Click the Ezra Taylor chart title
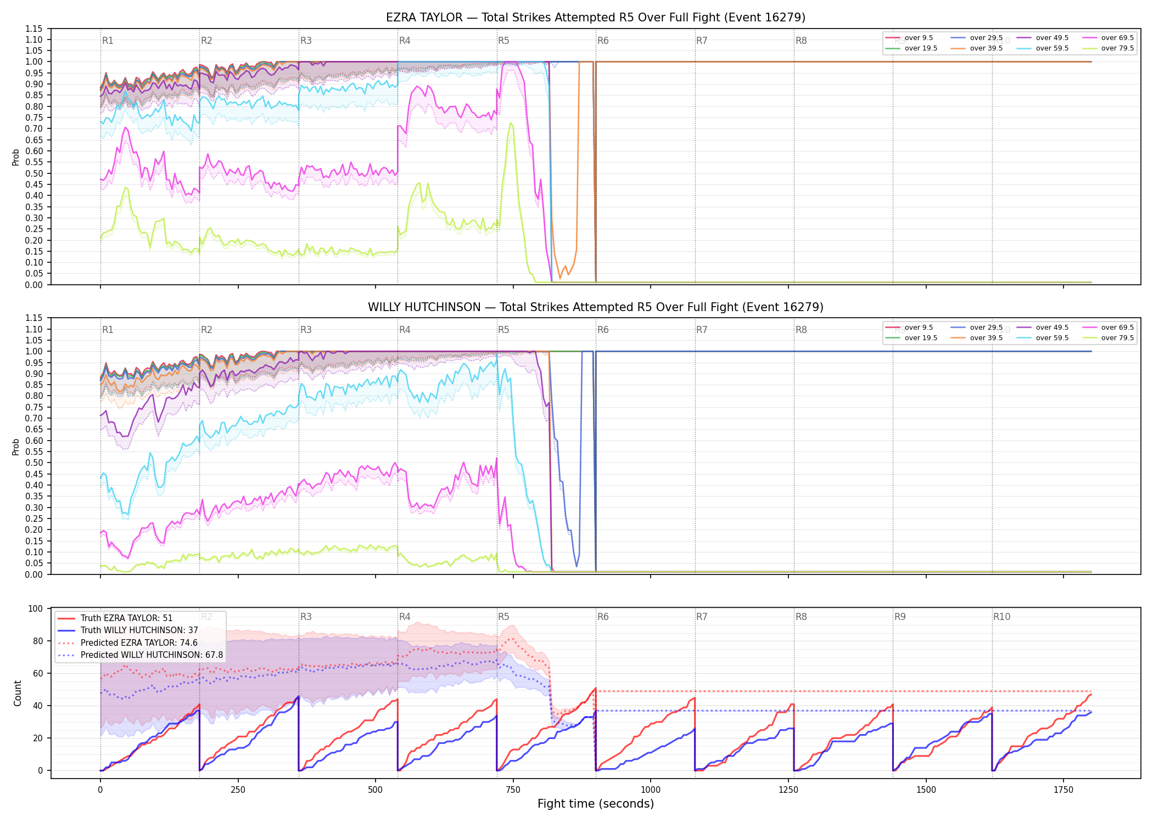 596,18
